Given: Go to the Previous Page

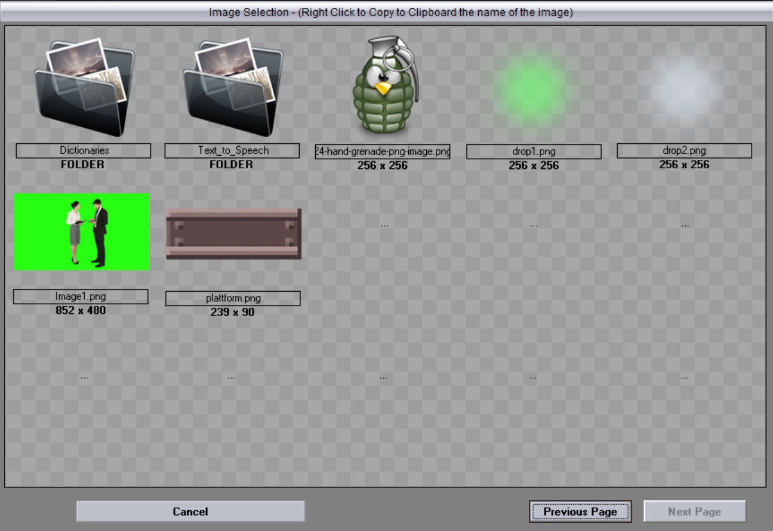Looking at the screenshot, I should click(x=580, y=511).
